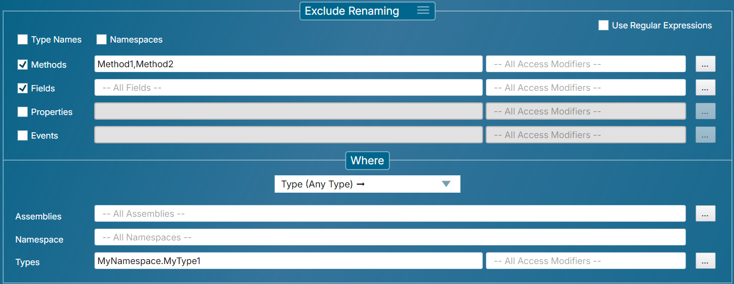734x284 pixels.
Task: Click the Types field with MyNamespace.MyType1
Action: (288, 261)
